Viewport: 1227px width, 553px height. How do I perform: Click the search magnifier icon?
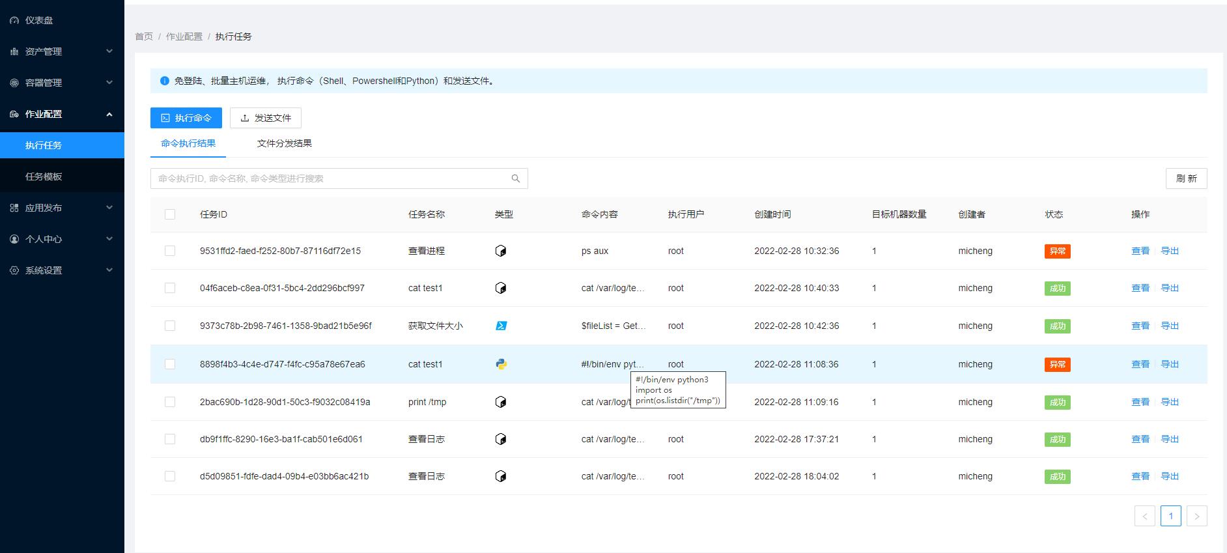[x=516, y=178]
